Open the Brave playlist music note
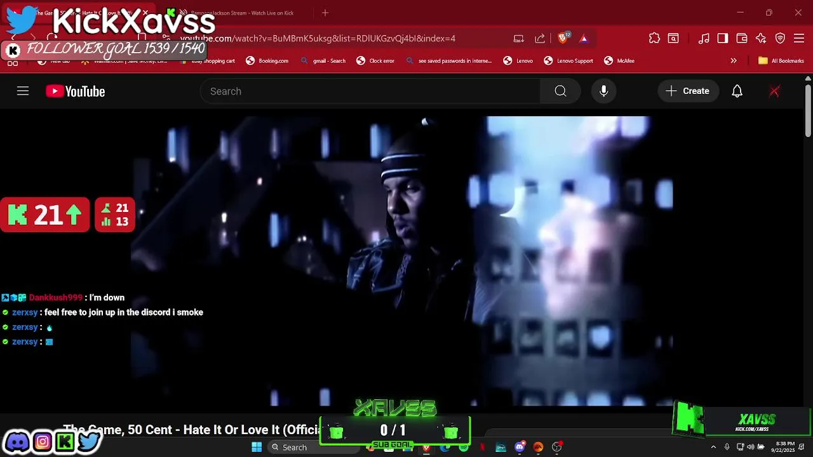This screenshot has height=457, width=813. pos(704,39)
